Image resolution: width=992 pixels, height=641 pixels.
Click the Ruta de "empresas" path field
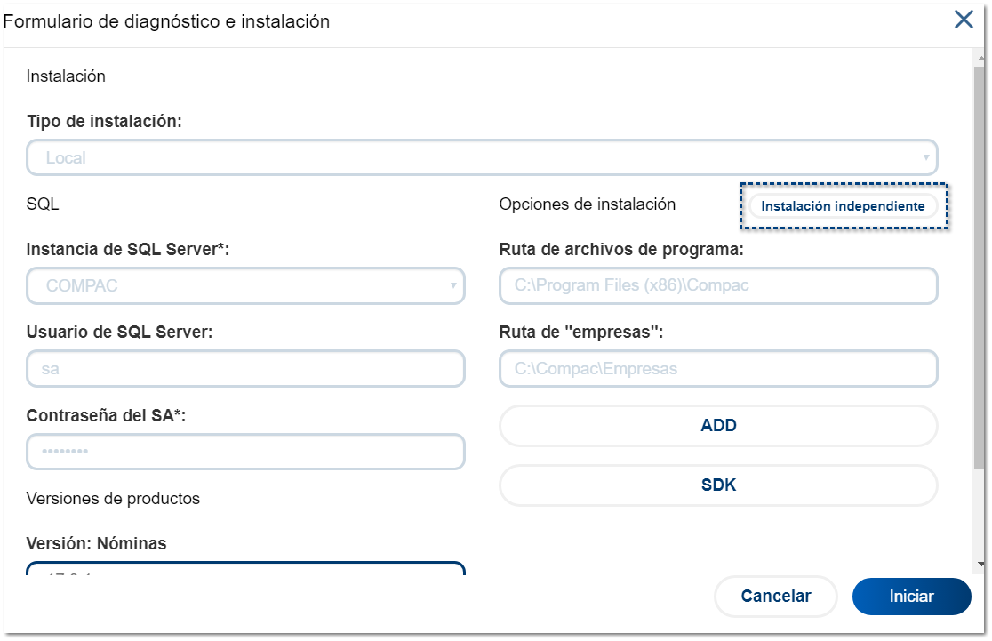tap(718, 368)
